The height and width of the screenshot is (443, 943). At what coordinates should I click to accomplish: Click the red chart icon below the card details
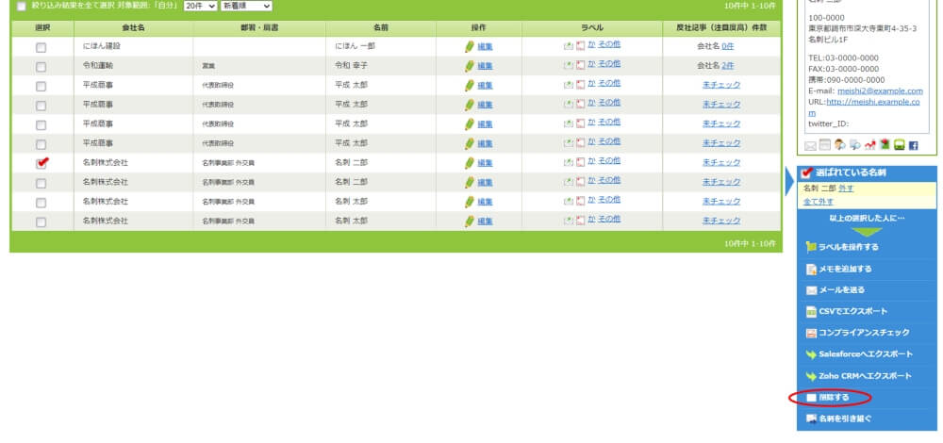pyautogui.click(x=870, y=145)
